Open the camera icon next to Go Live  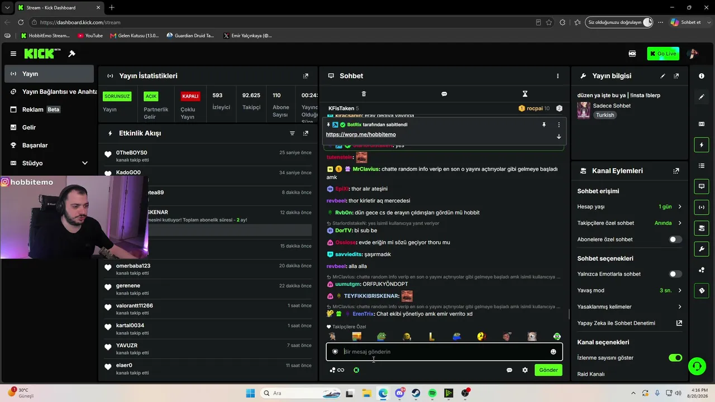[632, 54]
